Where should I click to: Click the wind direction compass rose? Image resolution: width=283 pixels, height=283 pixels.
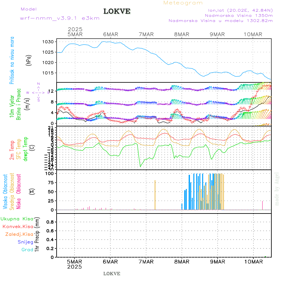point(38,92)
